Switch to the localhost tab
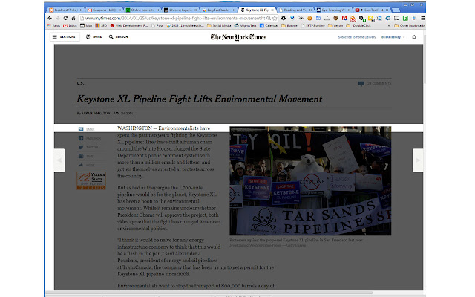This screenshot has height=297, width=475. tap(65, 10)
